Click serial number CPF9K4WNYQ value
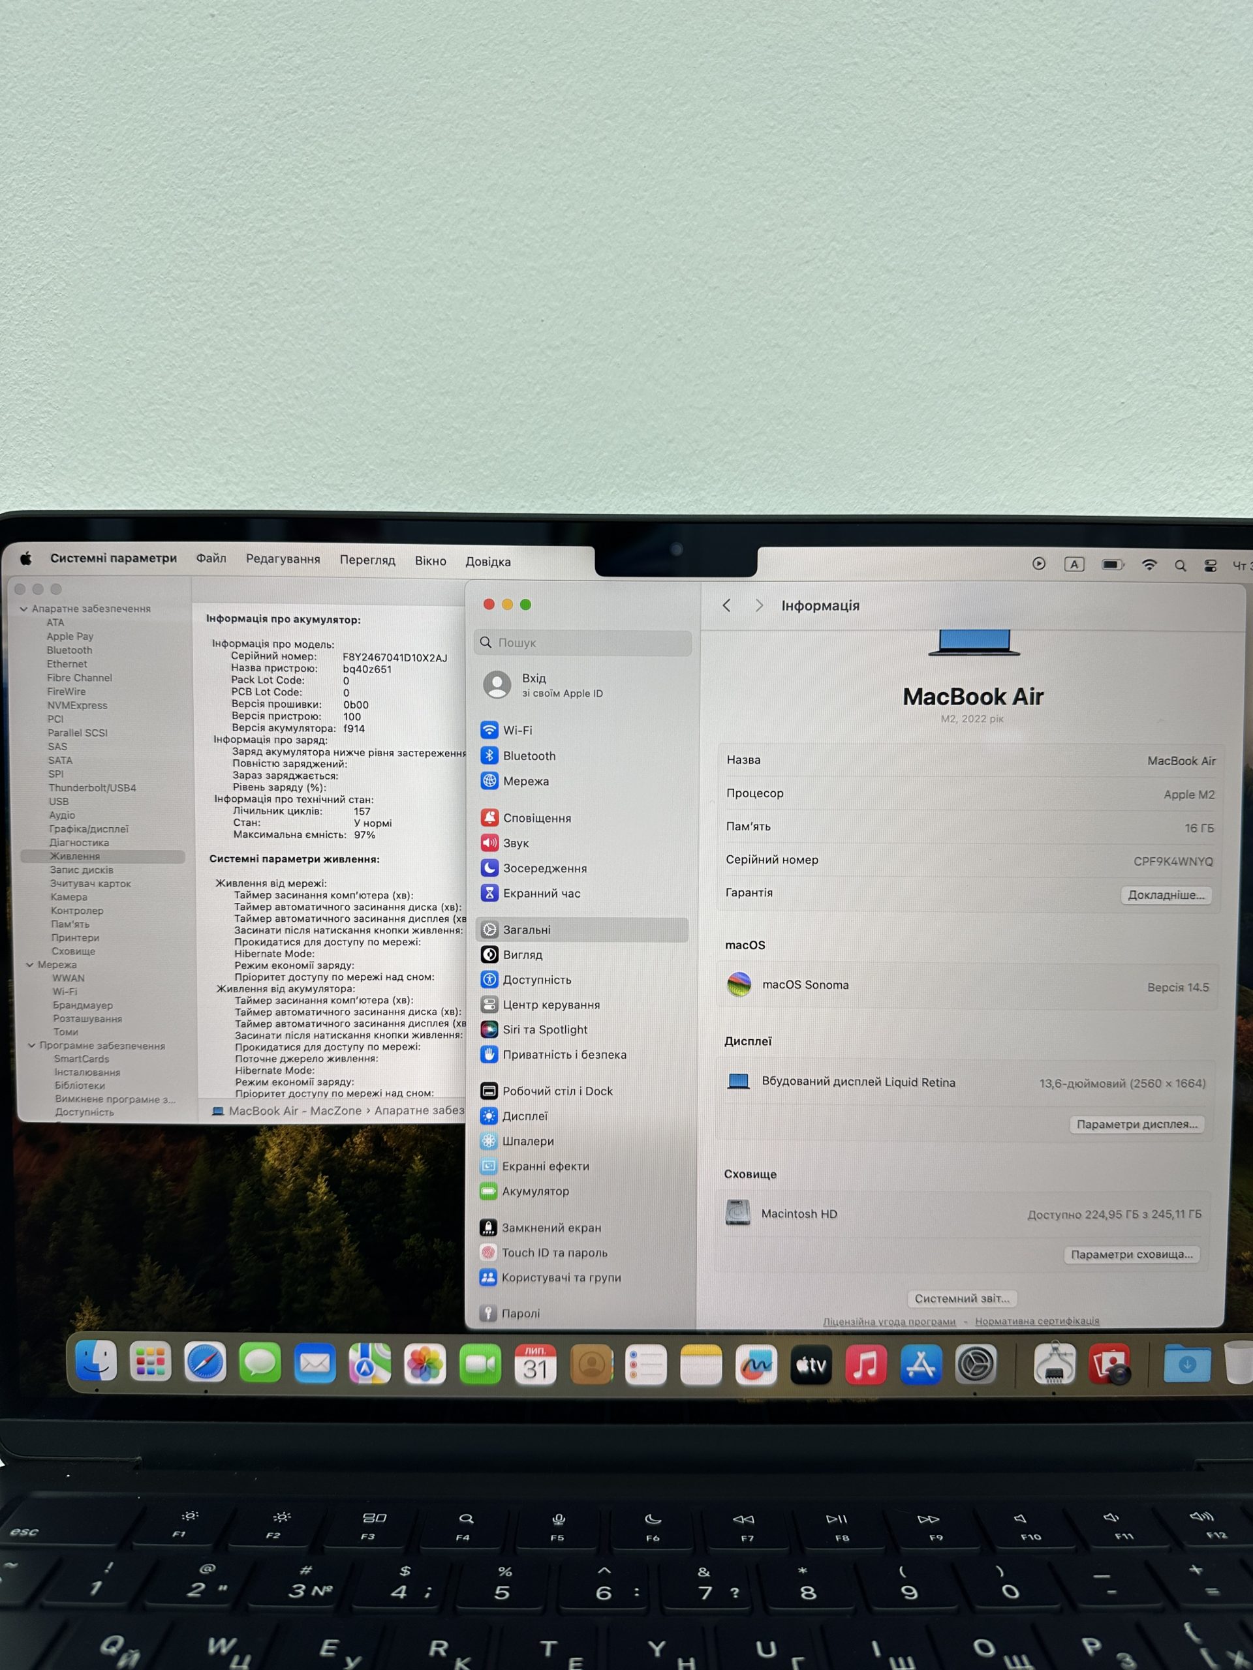Image resolution: width=1253 pixels, height=1670 pixels. pyautogui.click(x=1173, y=862)
